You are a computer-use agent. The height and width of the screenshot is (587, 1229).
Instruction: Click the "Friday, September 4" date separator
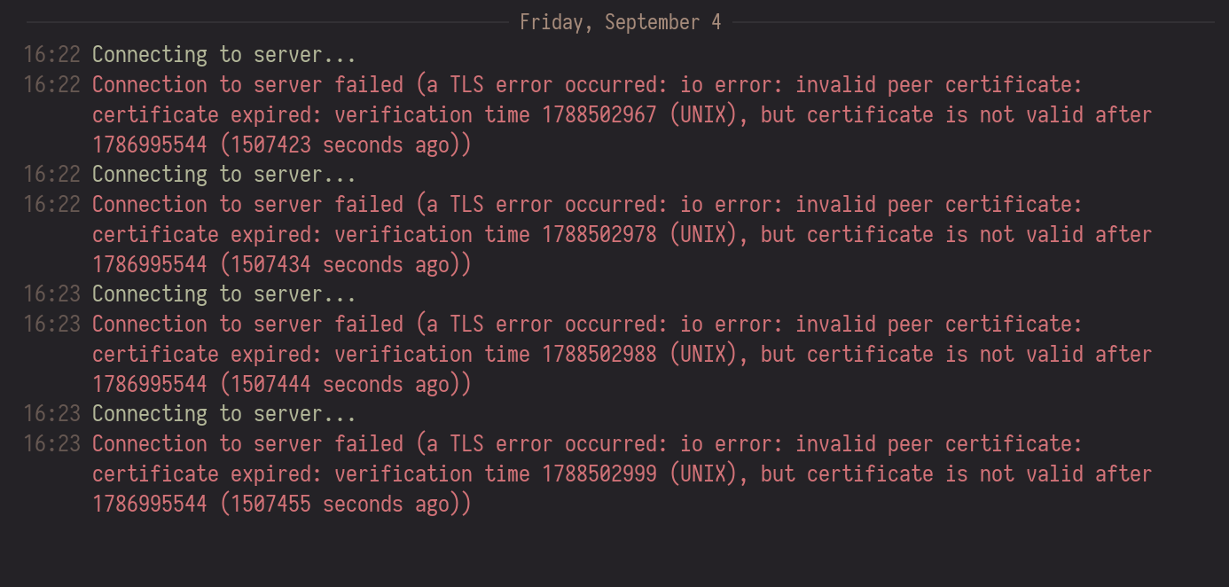coord(620,22)
